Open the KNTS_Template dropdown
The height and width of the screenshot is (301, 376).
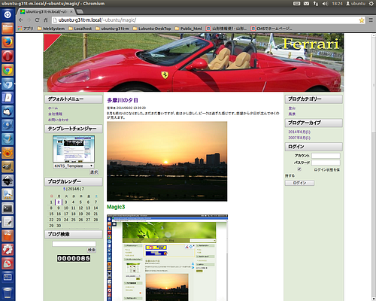point(74,166)
